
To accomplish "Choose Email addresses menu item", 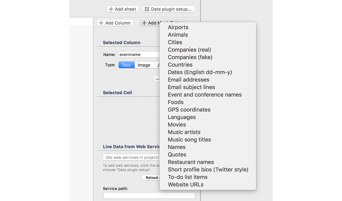I will (x=188, y=80).
